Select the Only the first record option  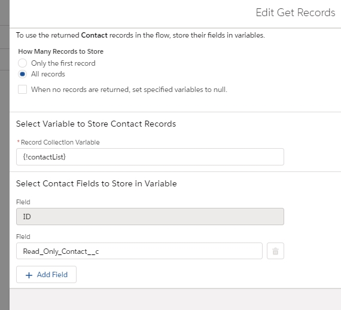(x=22, y=63)
